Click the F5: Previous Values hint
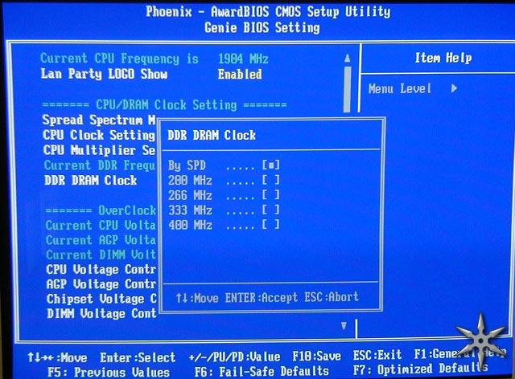The image size is (515, 379). [109, 372]
